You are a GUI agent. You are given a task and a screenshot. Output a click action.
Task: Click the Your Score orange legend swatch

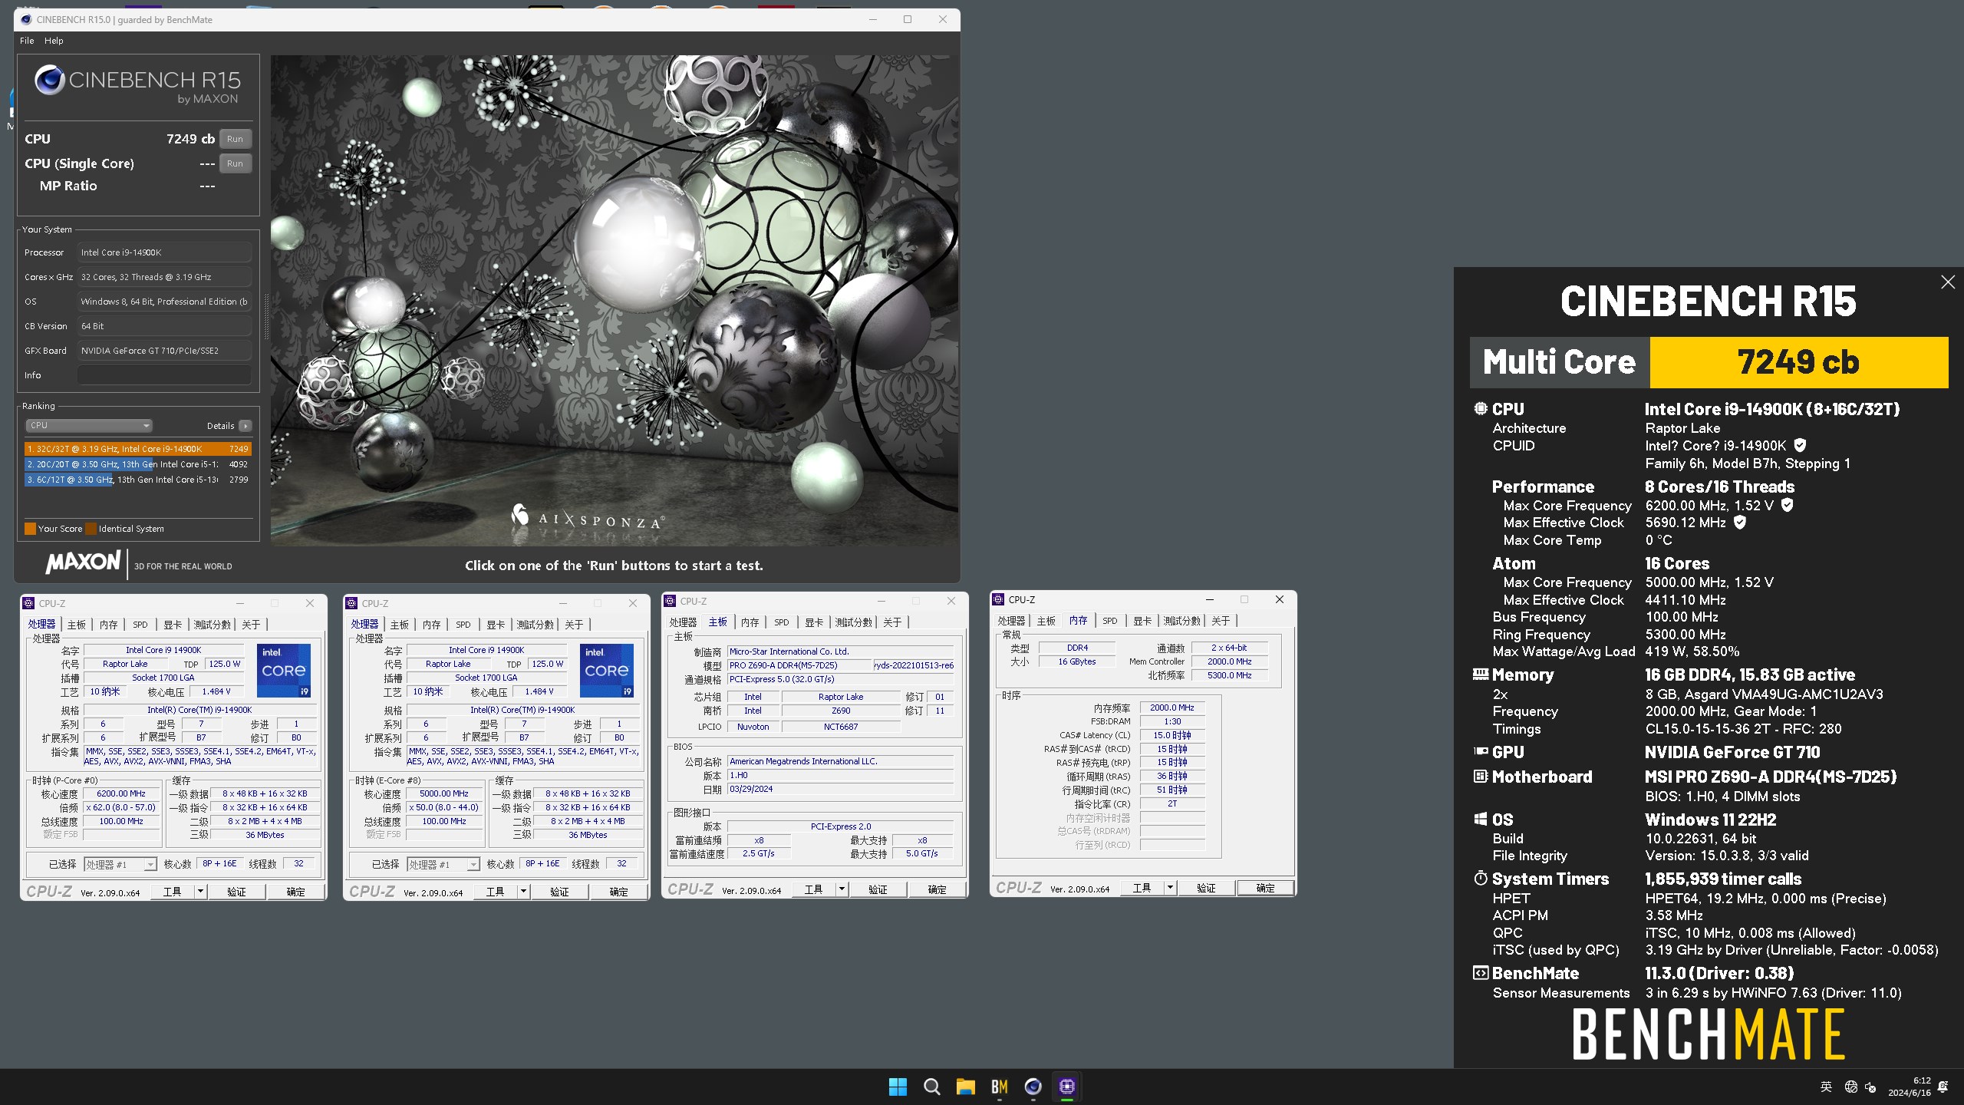[30, 529]
